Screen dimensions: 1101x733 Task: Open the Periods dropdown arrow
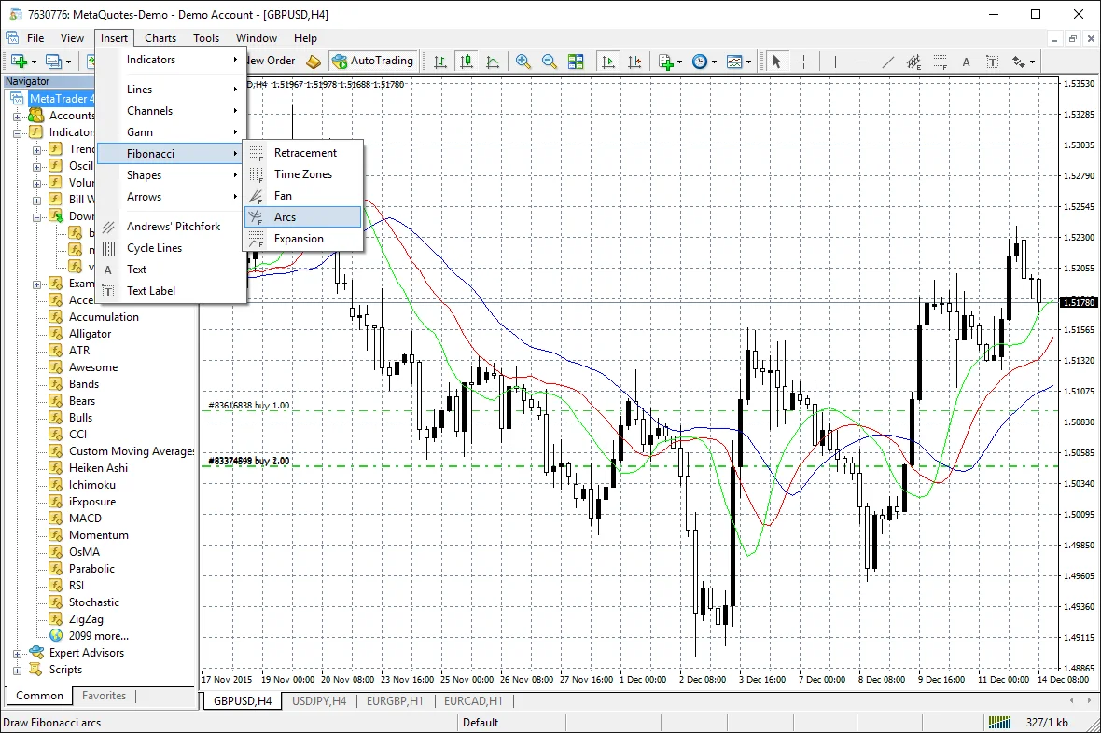tap(714, 61)
